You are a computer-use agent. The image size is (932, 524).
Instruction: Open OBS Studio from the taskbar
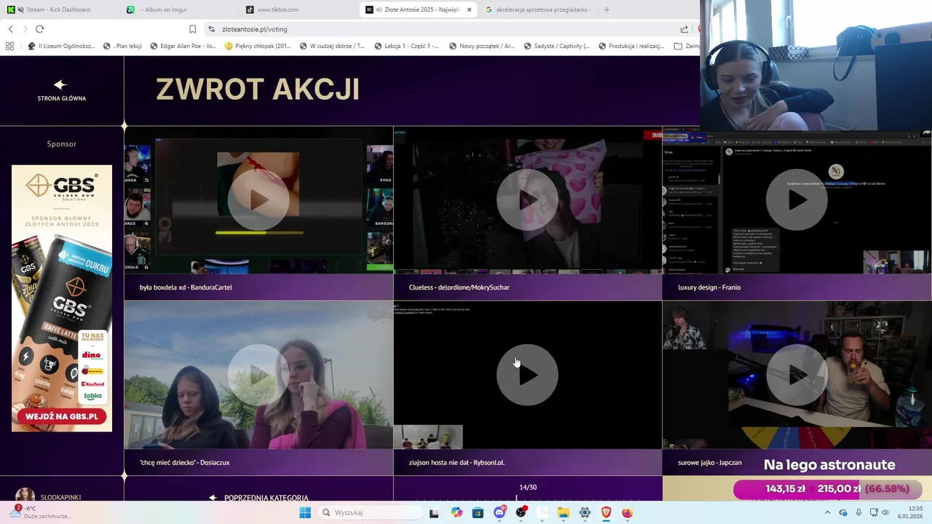pyautogui.click(x=521, y=512)
